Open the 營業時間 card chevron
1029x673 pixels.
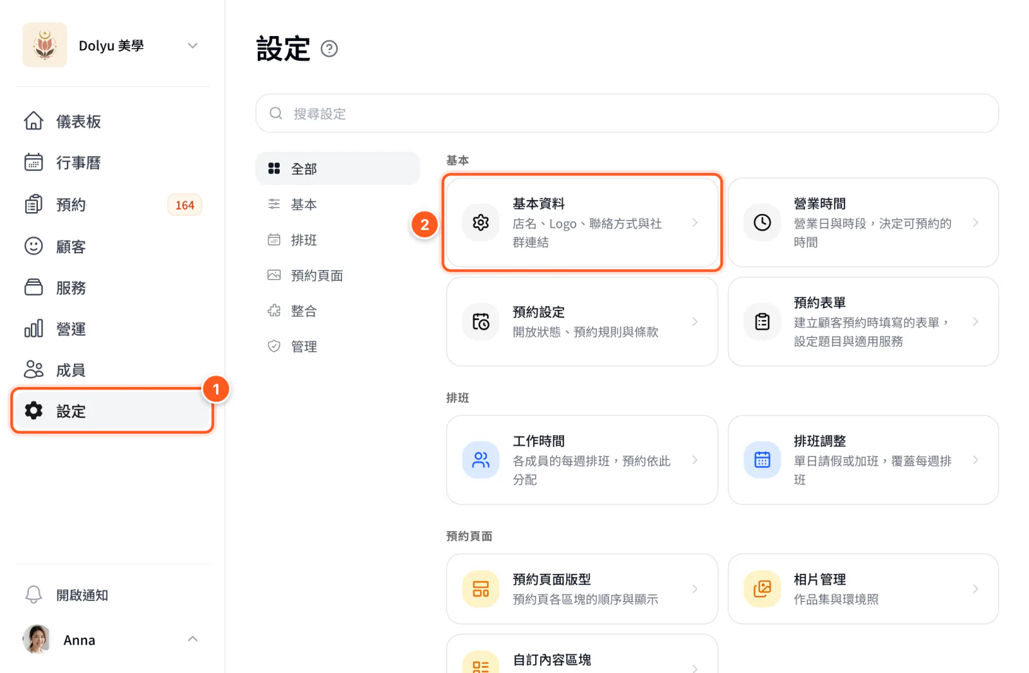pos(976,222)
